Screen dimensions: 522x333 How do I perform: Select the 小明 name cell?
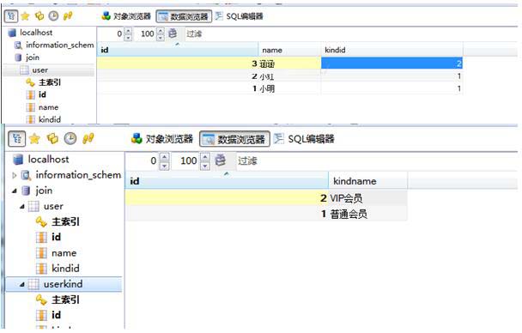tap(289, 88)
